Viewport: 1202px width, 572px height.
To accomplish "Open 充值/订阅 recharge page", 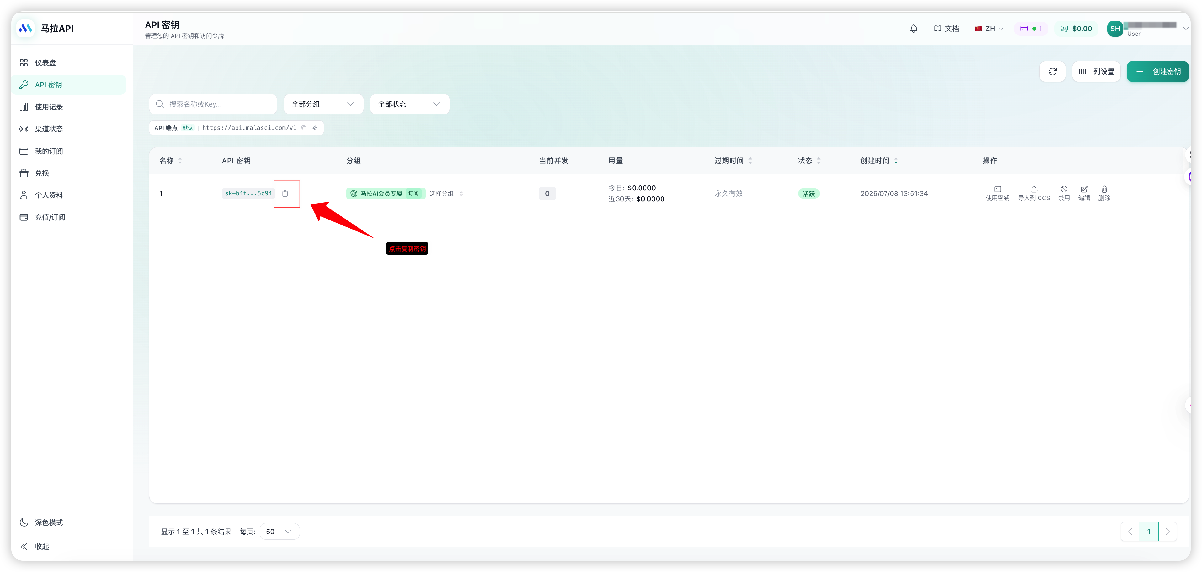I will click(x=69, y=217).
